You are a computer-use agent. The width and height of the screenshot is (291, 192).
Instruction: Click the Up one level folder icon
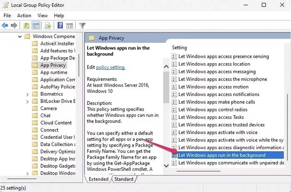tap(27, 25)
